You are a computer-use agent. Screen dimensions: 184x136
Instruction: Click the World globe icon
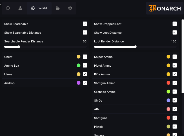[x=33, y=8]
